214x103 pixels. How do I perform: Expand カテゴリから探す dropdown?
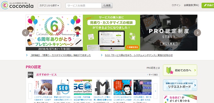point(49,6)
